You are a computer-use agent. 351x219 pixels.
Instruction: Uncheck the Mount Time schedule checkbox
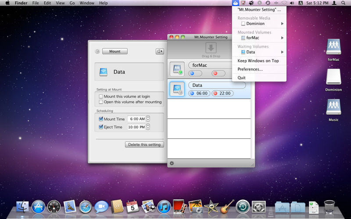click(x=101, y=119)
